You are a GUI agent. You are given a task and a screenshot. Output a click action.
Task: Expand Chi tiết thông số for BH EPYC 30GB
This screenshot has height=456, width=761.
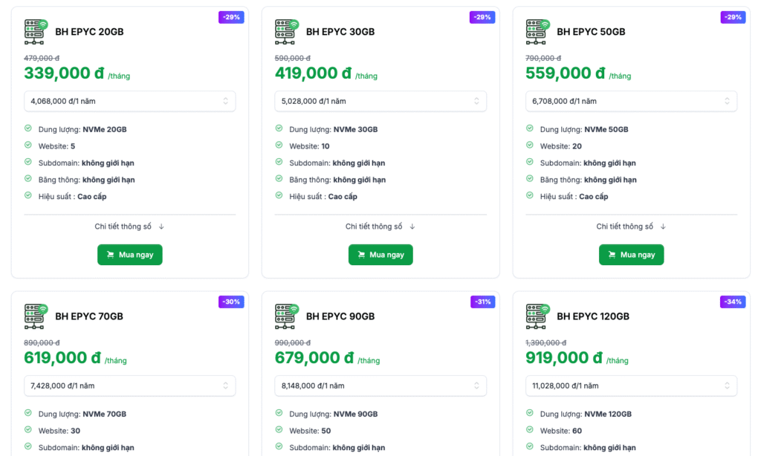[380, 227]
